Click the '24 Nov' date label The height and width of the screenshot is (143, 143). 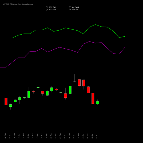point(60,136)
